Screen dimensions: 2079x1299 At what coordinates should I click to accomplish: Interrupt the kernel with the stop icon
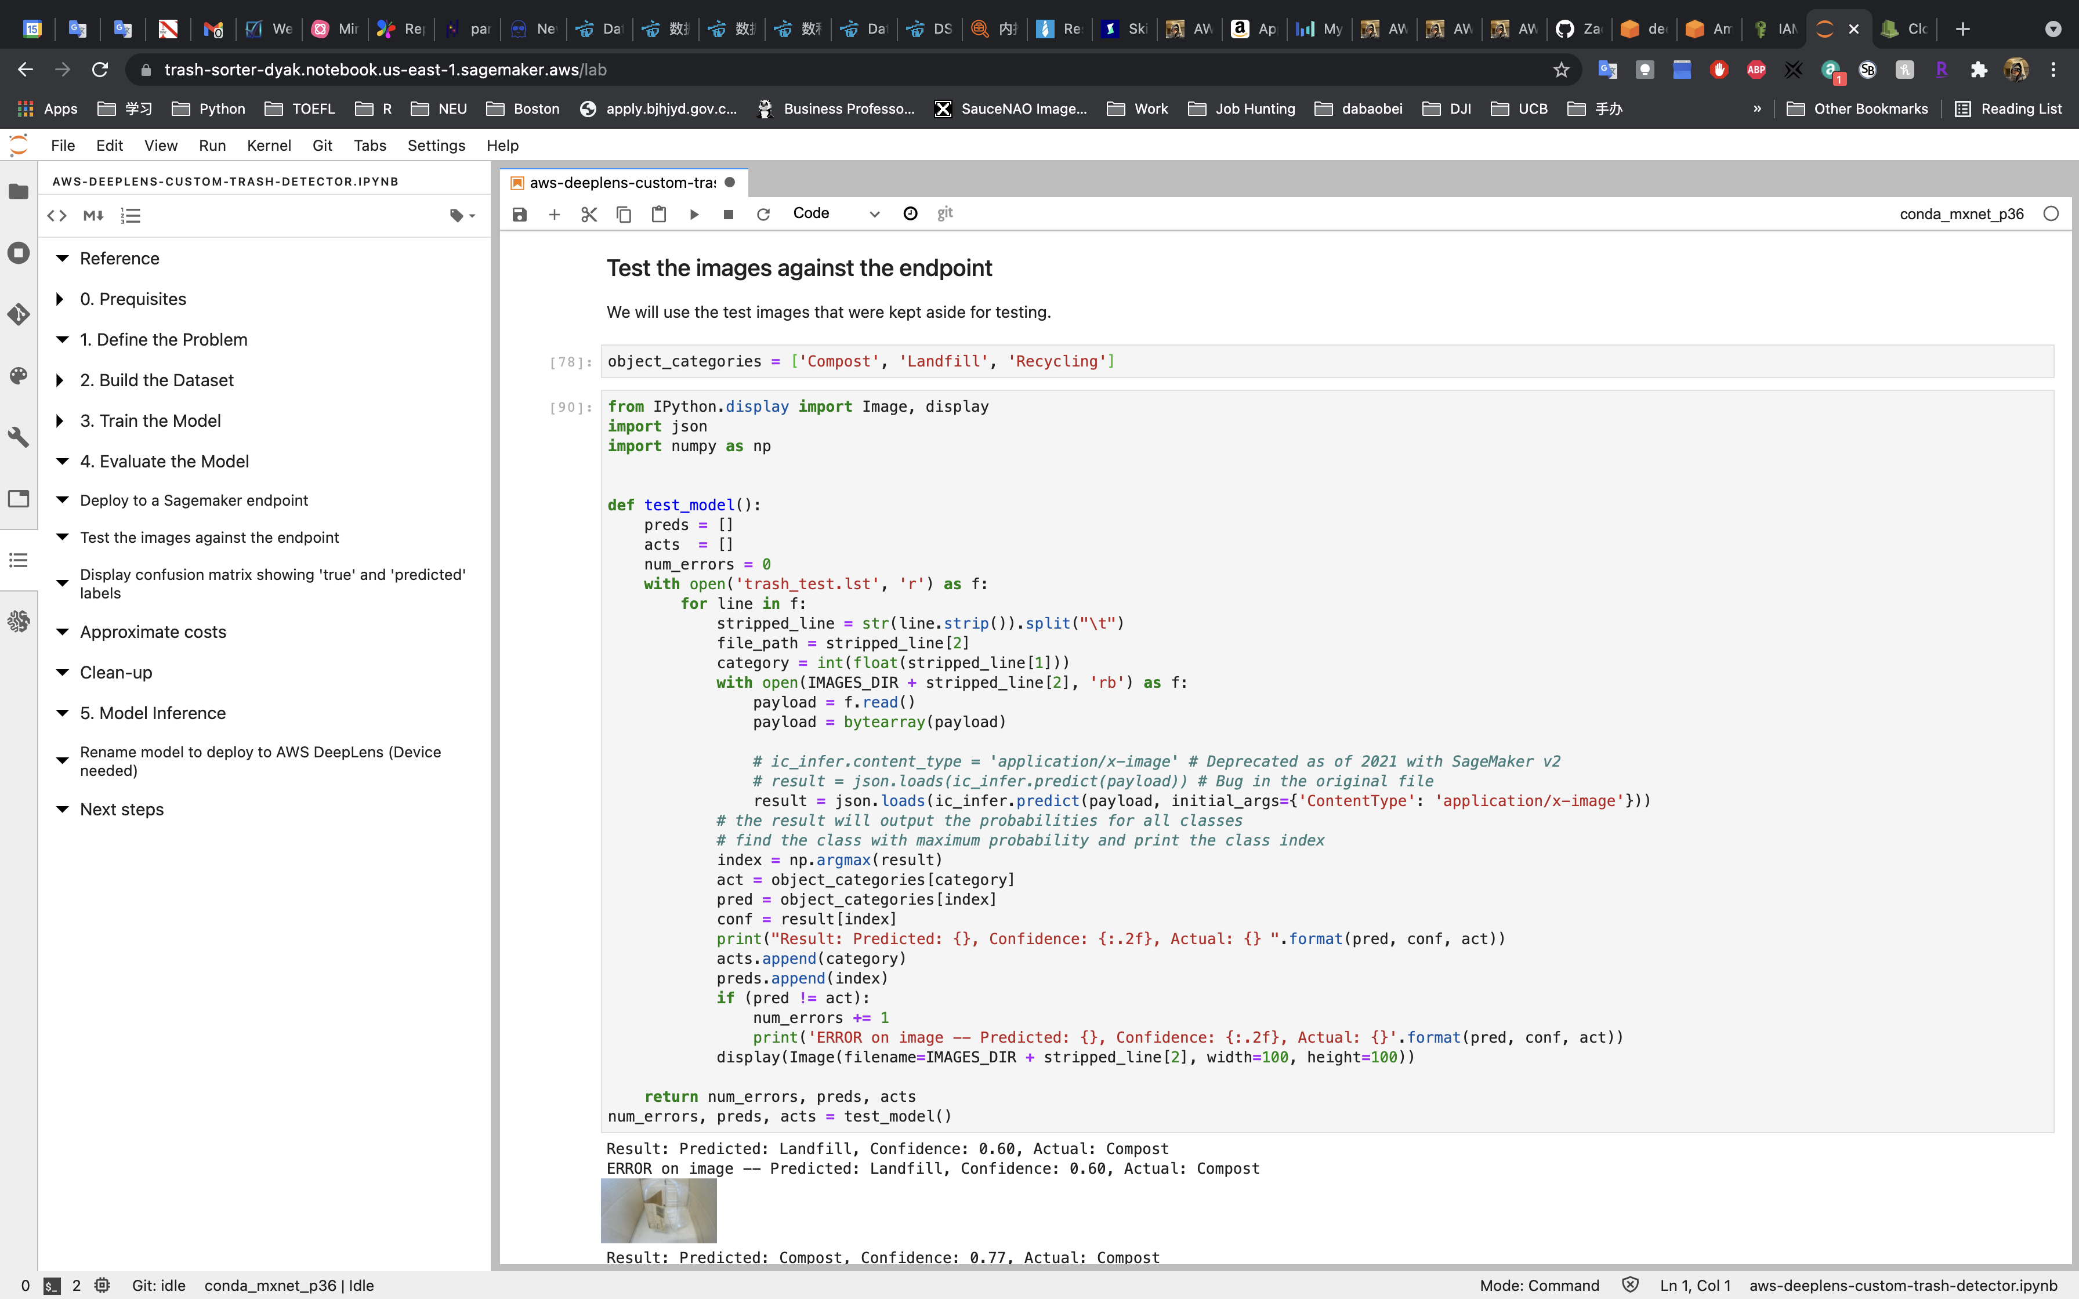729,214
